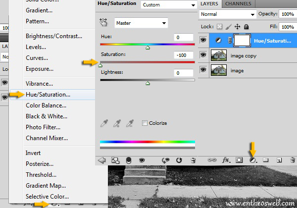Screen dimensions: 297x208
Task: Click the mask link chain on Hue/Saturation layer
Action: (230, 40)
